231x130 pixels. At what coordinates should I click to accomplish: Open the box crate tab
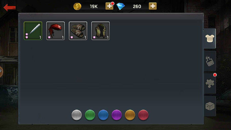coord(210,106)
